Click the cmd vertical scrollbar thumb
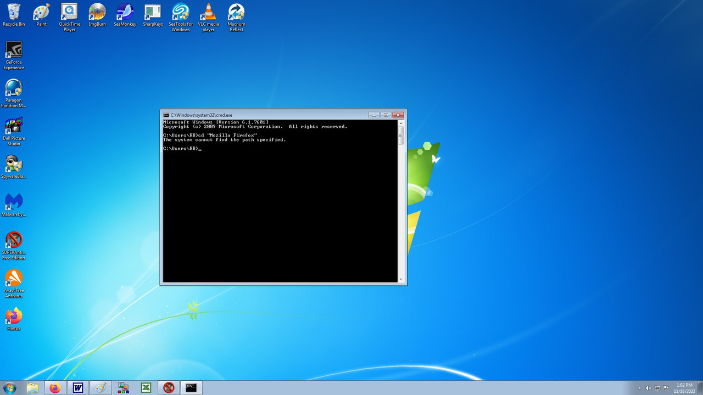This screenshot has width=703, height=395. 401,136
